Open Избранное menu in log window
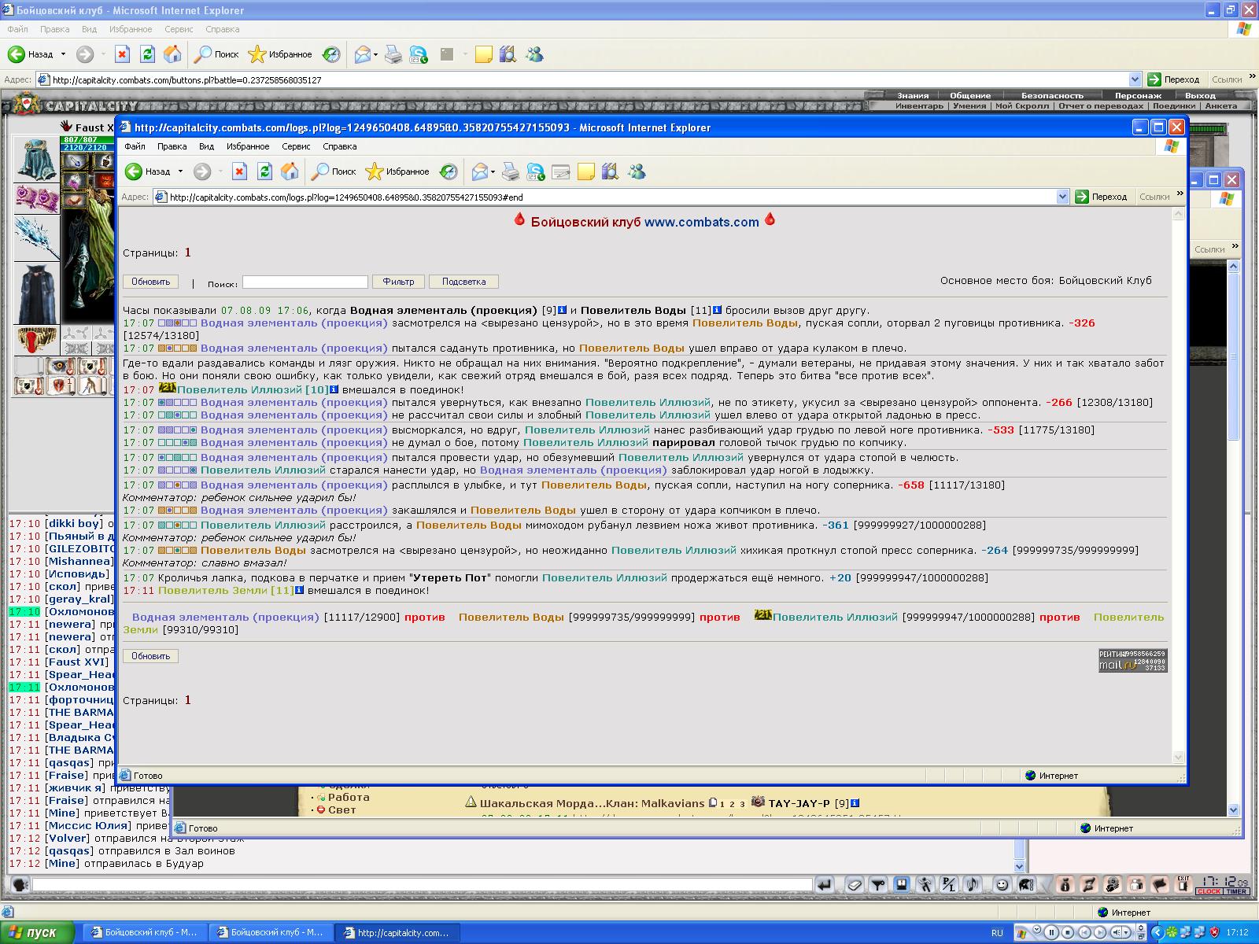The height and width of the screenshot is (944, 1259). 248,146
